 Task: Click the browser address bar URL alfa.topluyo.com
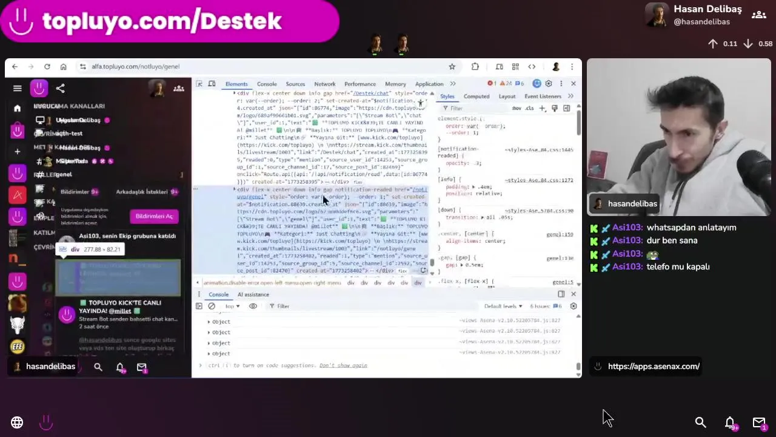point(135,67)
